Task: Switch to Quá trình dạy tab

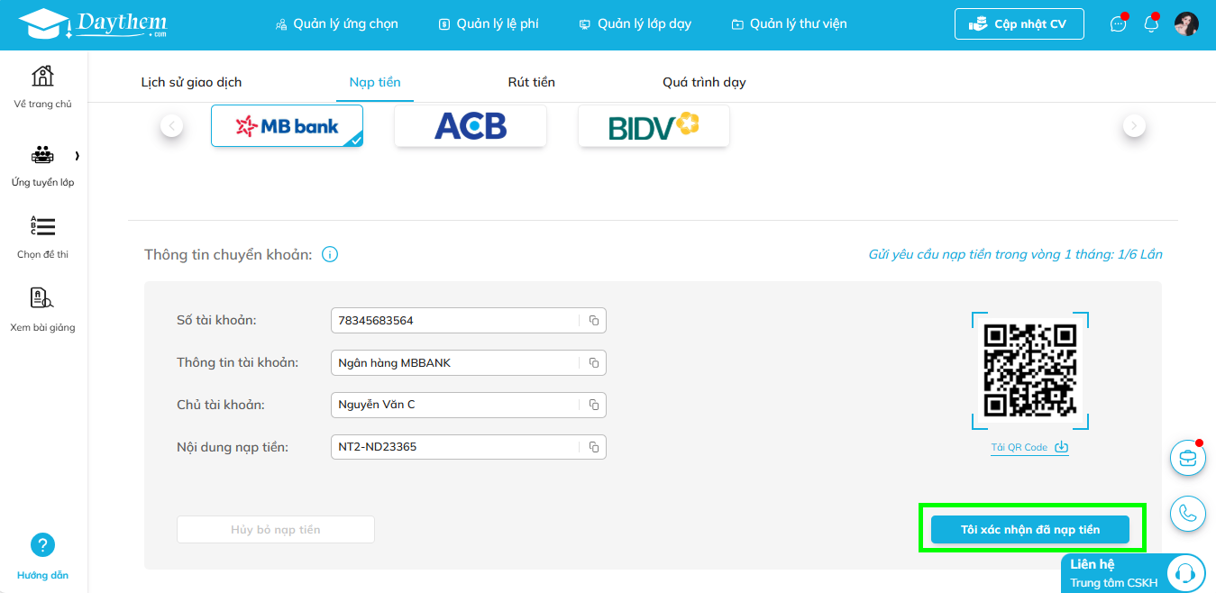Action: click(704, 82)
